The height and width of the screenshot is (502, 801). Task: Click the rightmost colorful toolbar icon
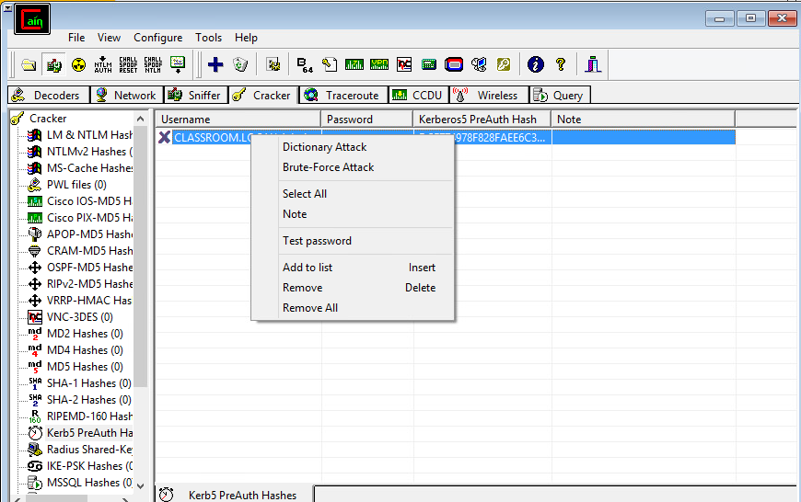[x=593, y=64]
